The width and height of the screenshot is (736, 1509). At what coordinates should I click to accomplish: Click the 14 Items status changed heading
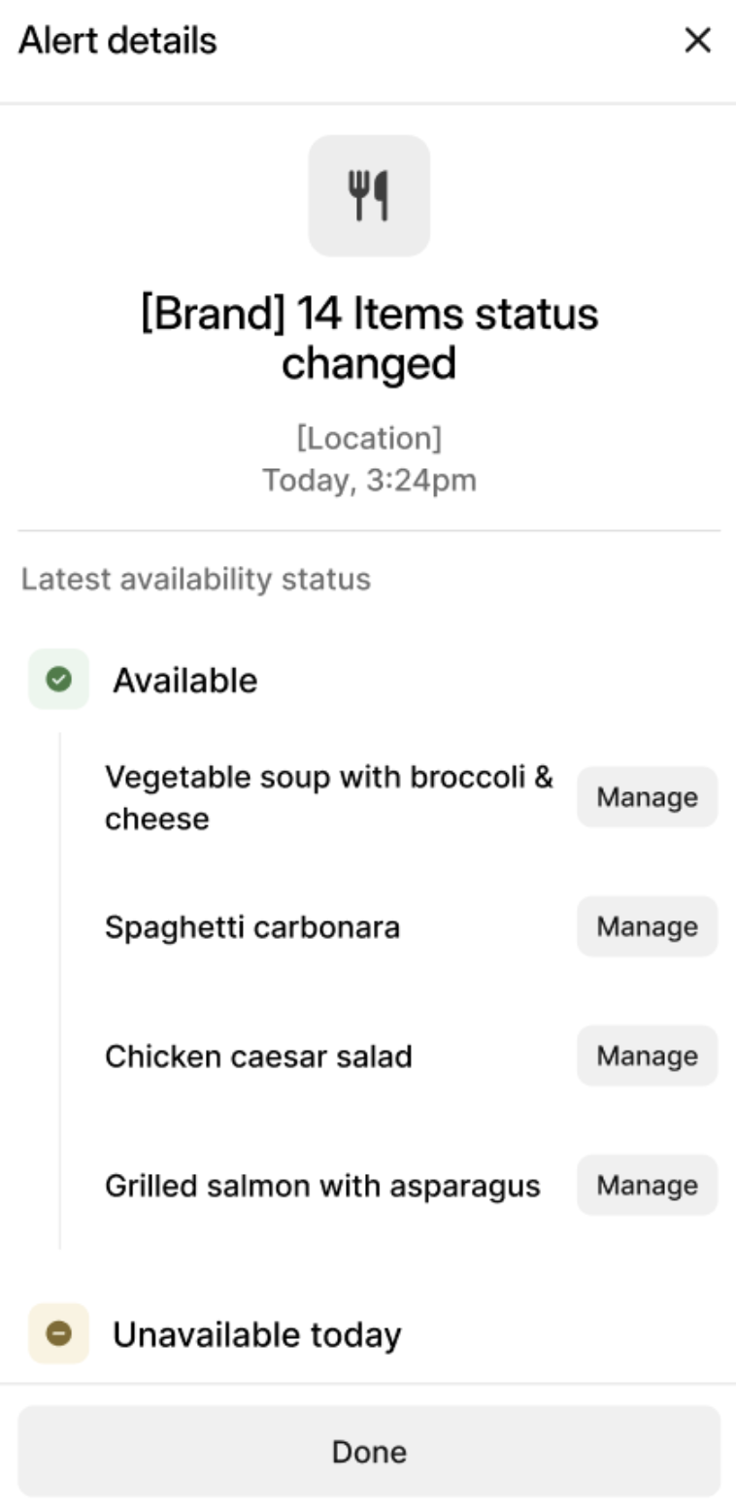tap(369, 338)
